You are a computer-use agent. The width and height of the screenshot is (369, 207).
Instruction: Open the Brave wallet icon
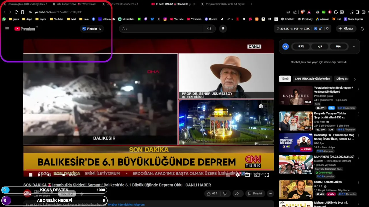[x=364, y=12]
